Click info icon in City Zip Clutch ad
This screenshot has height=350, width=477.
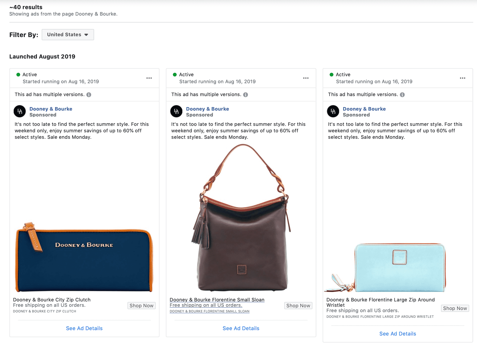(89, 95)
